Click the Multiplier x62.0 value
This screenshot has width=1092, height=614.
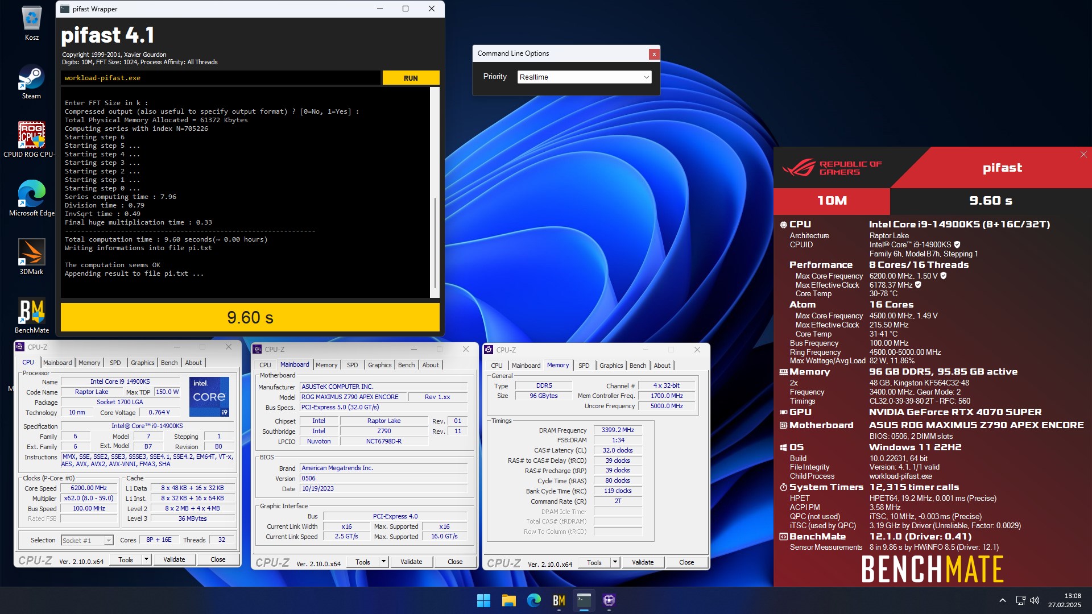pos(89,499)
